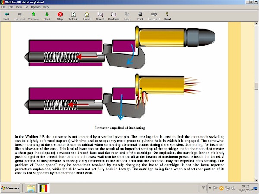259x194 pixels.
Task: Click the orange circular tray icon
Action: [221, 188]
